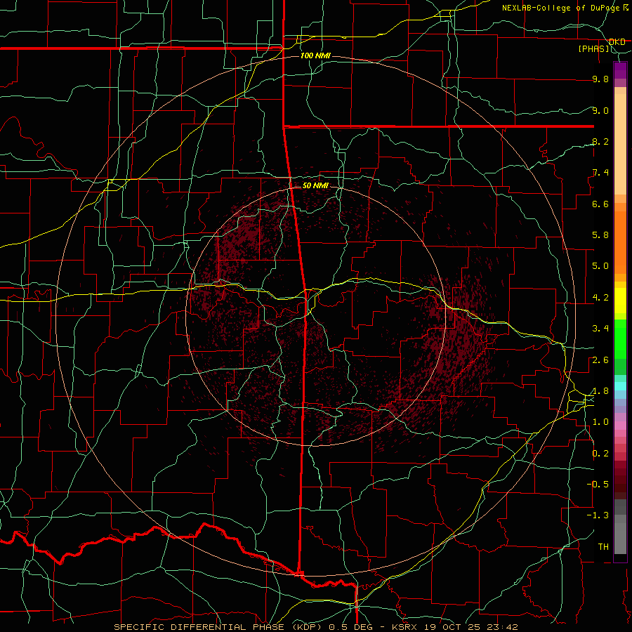Click the NEXLAB-College of DuPage label

(x=562, y=8)
